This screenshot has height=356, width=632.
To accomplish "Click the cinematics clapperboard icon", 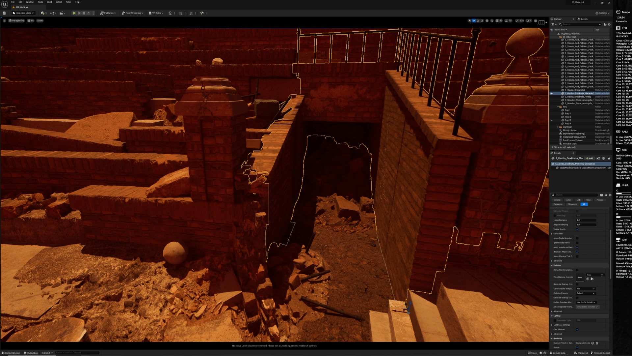I will coord(62,13).
